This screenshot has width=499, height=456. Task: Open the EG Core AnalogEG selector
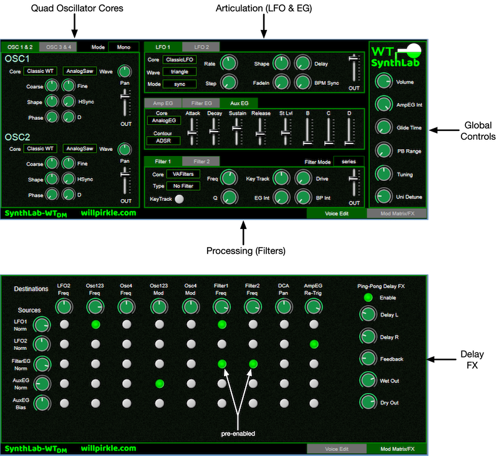coord(163,120)
